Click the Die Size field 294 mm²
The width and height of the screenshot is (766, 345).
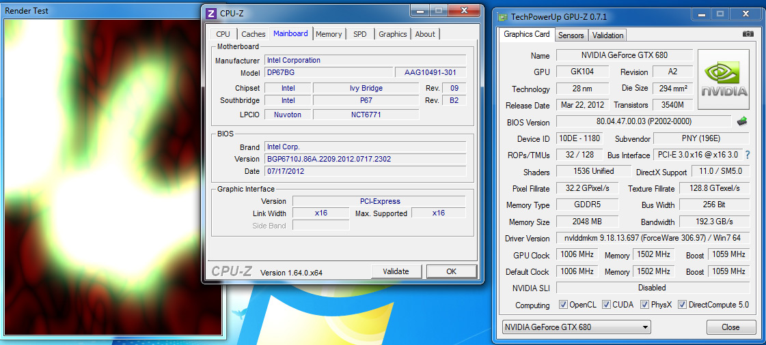(x=672, y=88)
